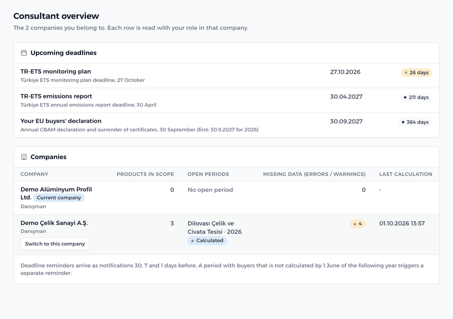Click the date 30.04.2027
This screenshot has width=453, height=319.
tap(346, 97)
